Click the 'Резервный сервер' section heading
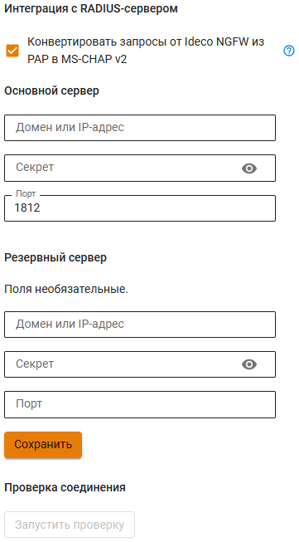Image resolution: width=299 pixels, height=542 pixels. pos(55,258)
